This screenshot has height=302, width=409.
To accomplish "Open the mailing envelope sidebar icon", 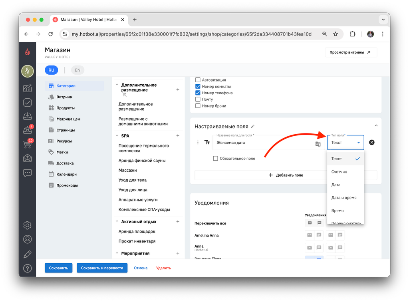I will click(x=28, y=158).
